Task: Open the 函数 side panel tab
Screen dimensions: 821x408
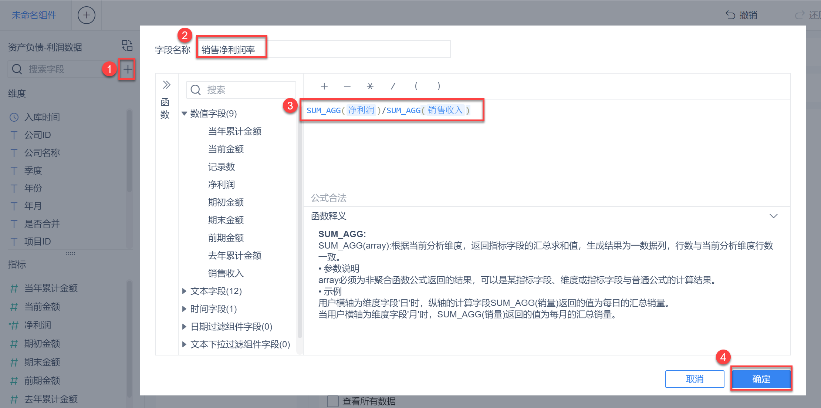Action: point(165,107)
